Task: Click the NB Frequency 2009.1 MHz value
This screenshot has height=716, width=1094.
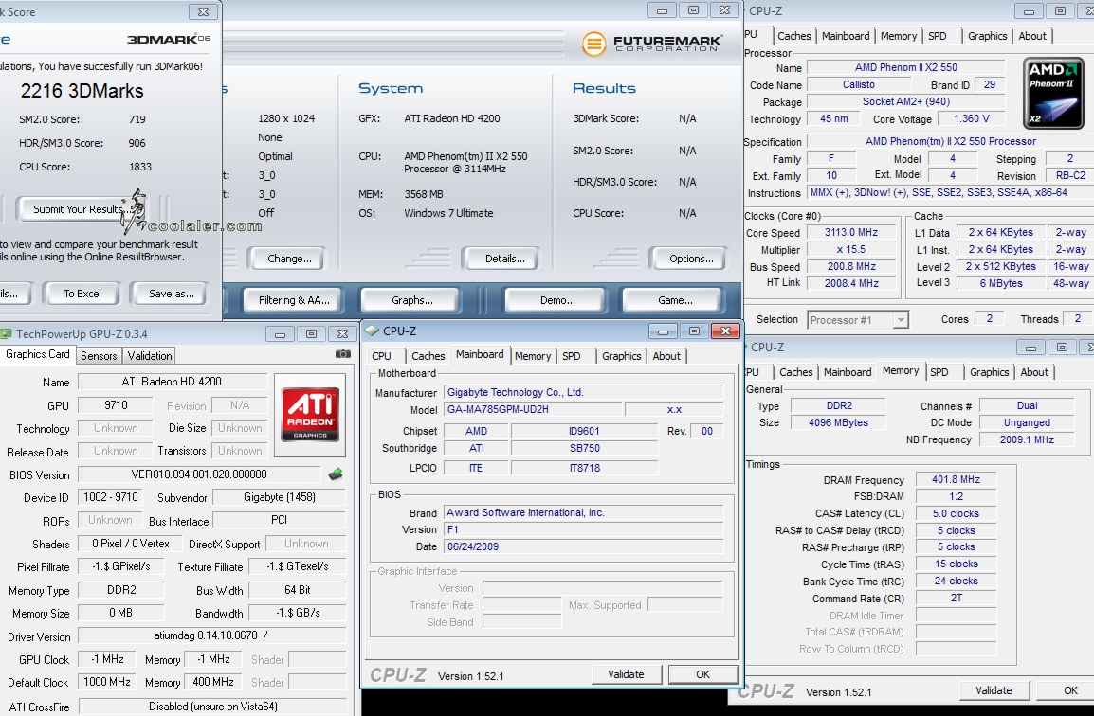Action: (x=1027, y=439)
